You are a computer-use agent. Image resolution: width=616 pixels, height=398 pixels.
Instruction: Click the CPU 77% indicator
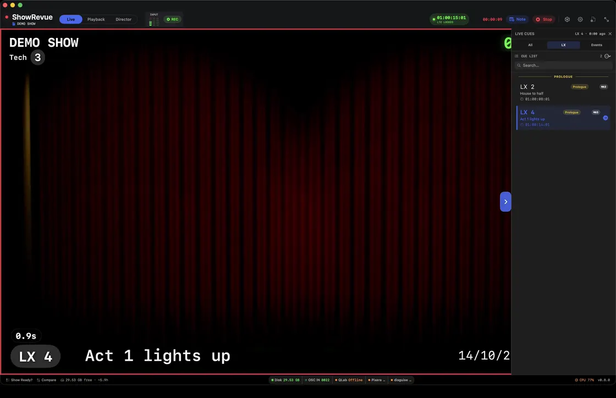(585, 380)
